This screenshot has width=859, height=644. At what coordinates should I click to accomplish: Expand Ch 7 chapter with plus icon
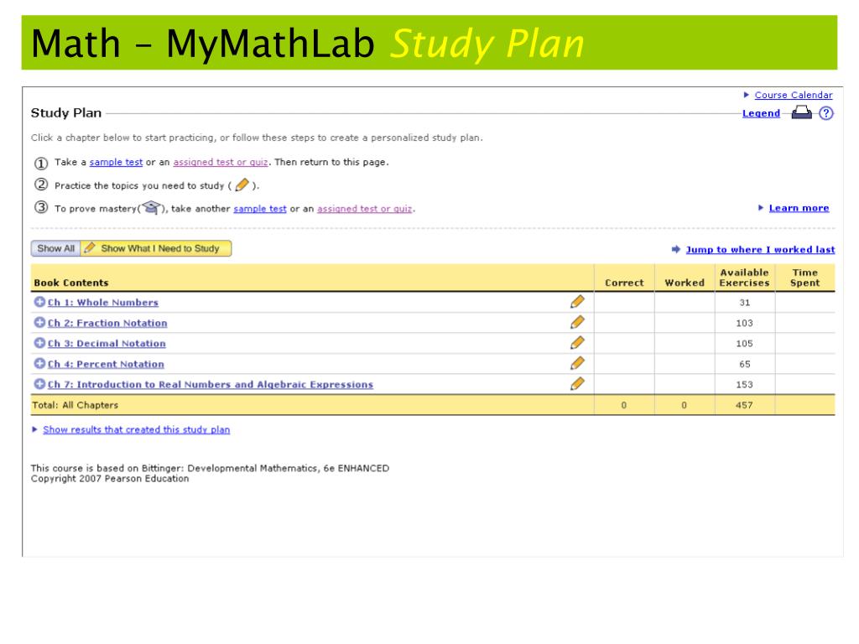[39, 384]
